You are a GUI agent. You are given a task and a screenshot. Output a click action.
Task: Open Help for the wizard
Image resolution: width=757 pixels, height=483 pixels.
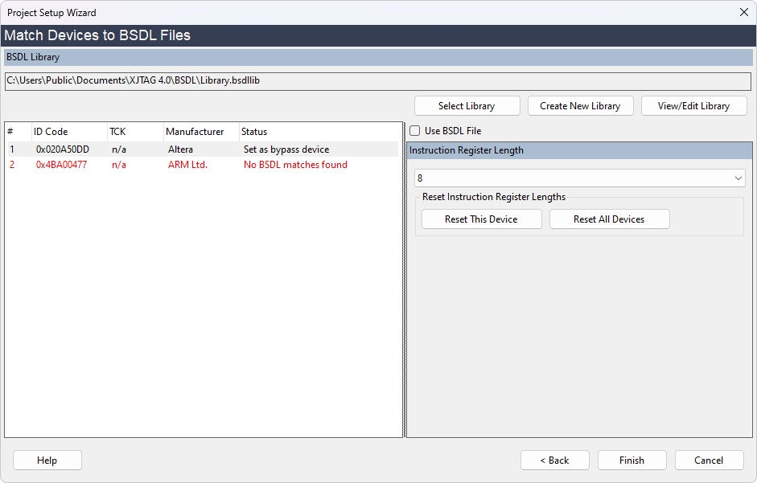pos(47,460)
